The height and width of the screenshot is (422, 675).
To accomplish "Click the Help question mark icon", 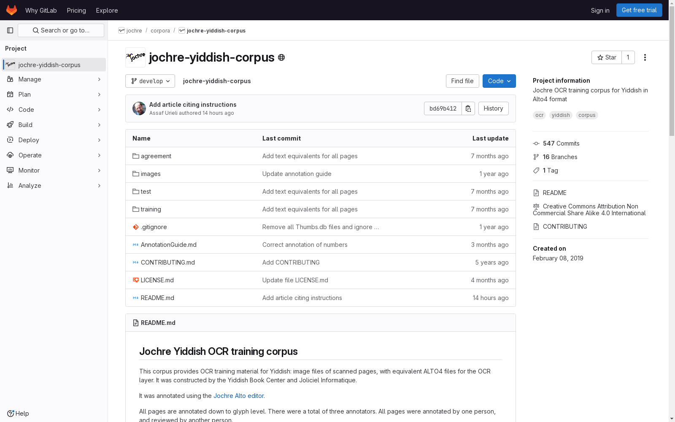I will pos(11,414).
